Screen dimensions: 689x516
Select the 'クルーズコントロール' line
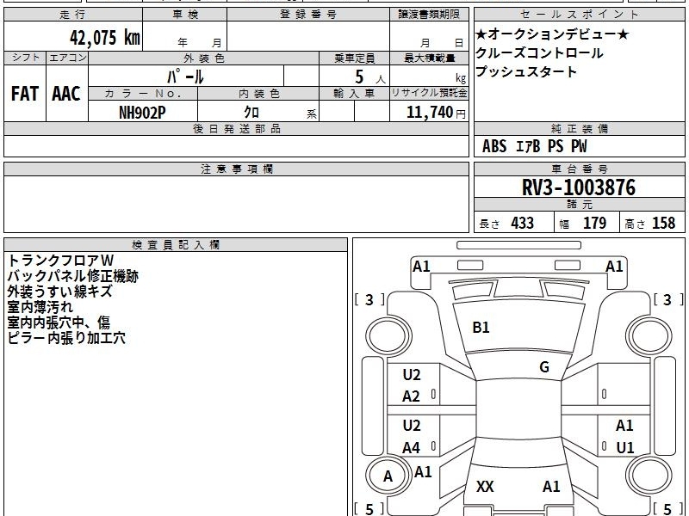[x=539, y=53]
